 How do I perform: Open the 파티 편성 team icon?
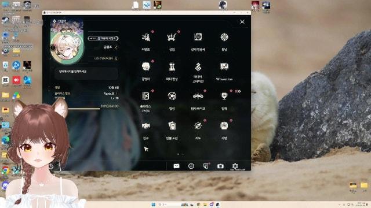(172, 67)
